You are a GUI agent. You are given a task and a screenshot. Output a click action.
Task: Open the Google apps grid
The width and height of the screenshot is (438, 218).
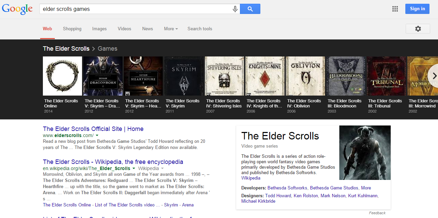click(x=395, y=9)
